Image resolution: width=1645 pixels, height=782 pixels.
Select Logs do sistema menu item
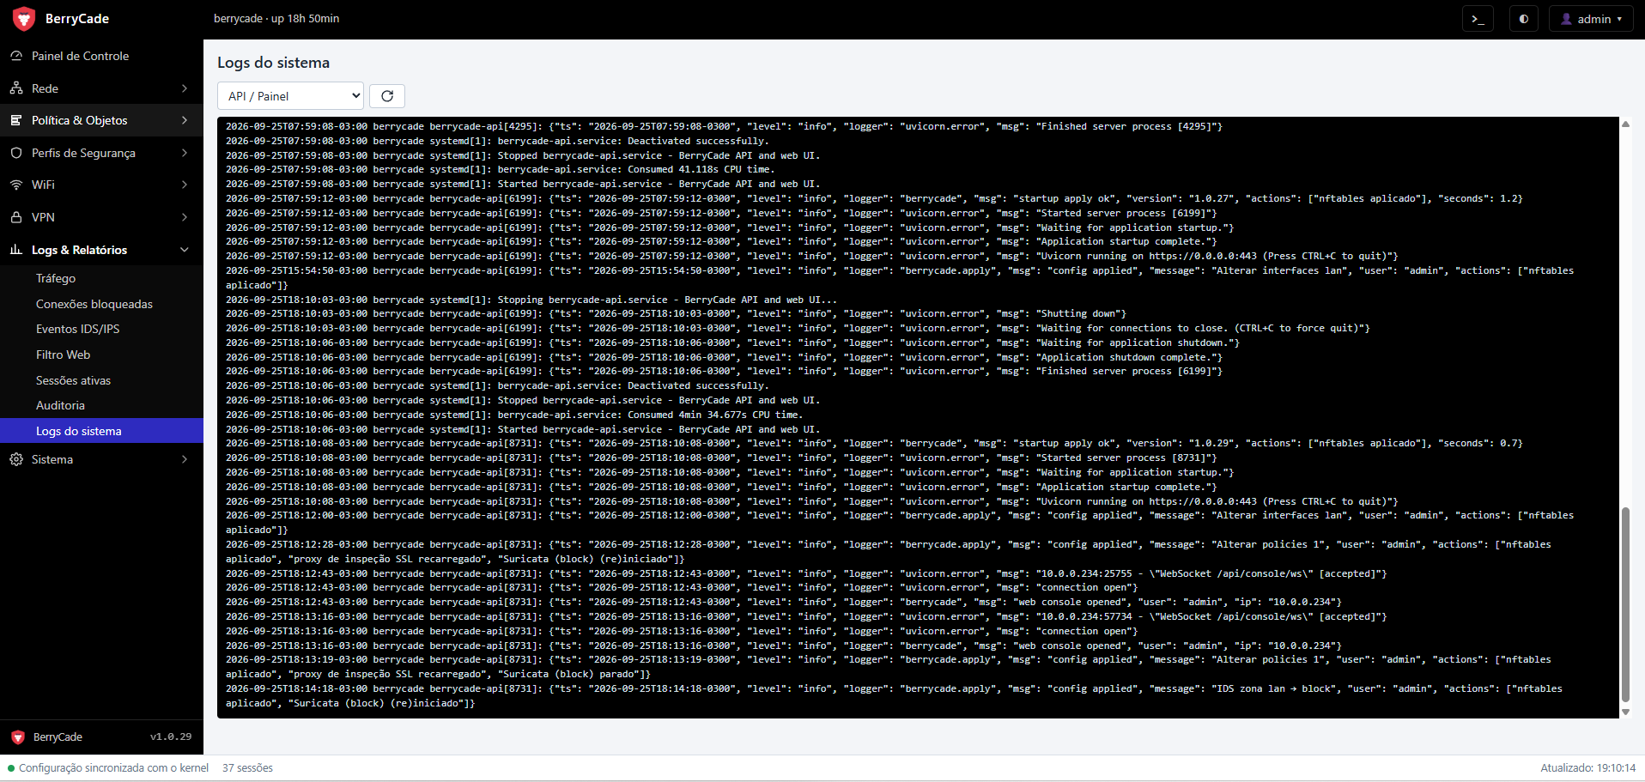[101, 431]
